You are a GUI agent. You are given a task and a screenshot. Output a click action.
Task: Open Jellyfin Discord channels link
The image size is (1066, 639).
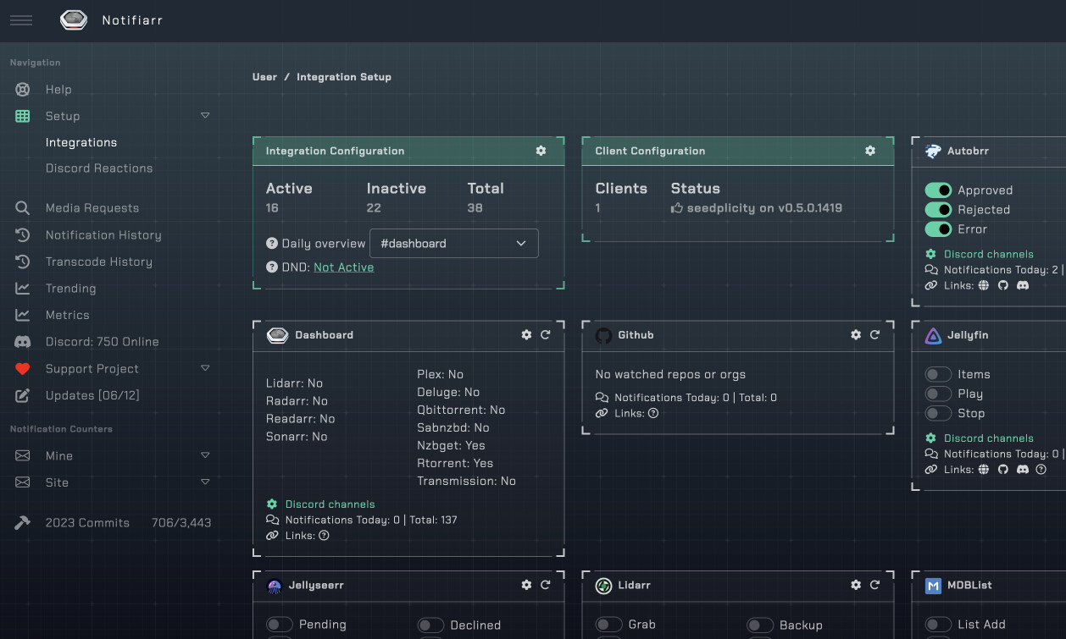(989, 438)
